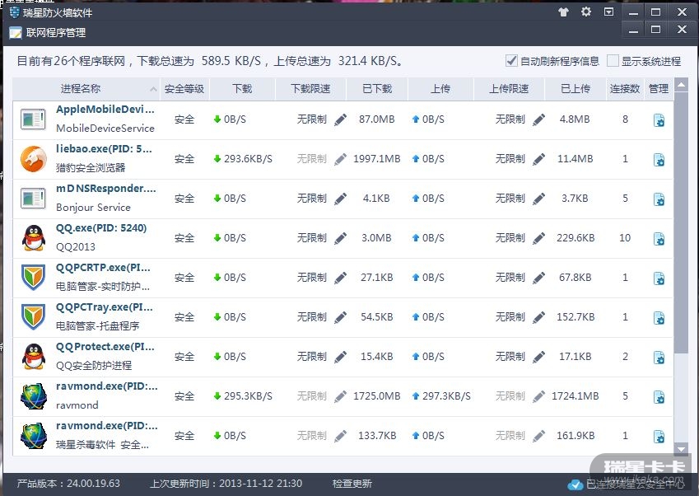
Task: Edit upload limit for QQPCTray.exe row
Action: tap(538, 317)
